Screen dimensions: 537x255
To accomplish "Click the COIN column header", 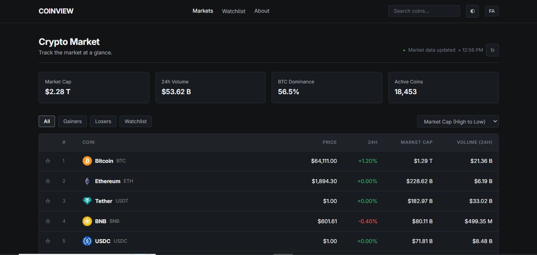I will pos(88,142).
